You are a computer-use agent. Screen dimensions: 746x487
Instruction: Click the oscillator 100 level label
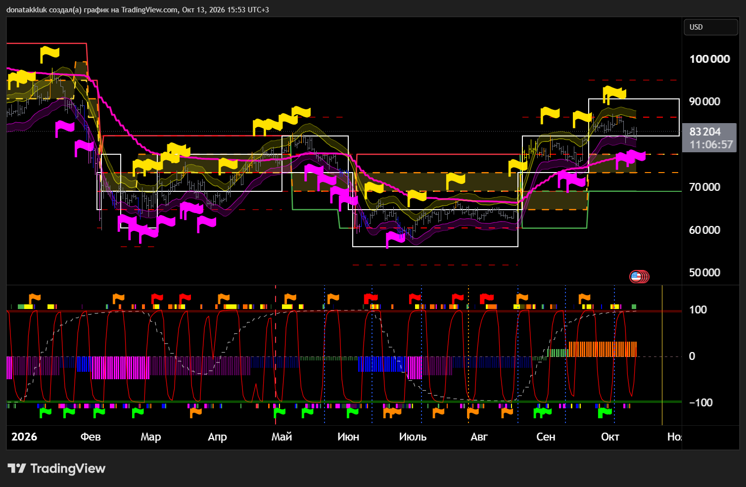pos(698,310)
